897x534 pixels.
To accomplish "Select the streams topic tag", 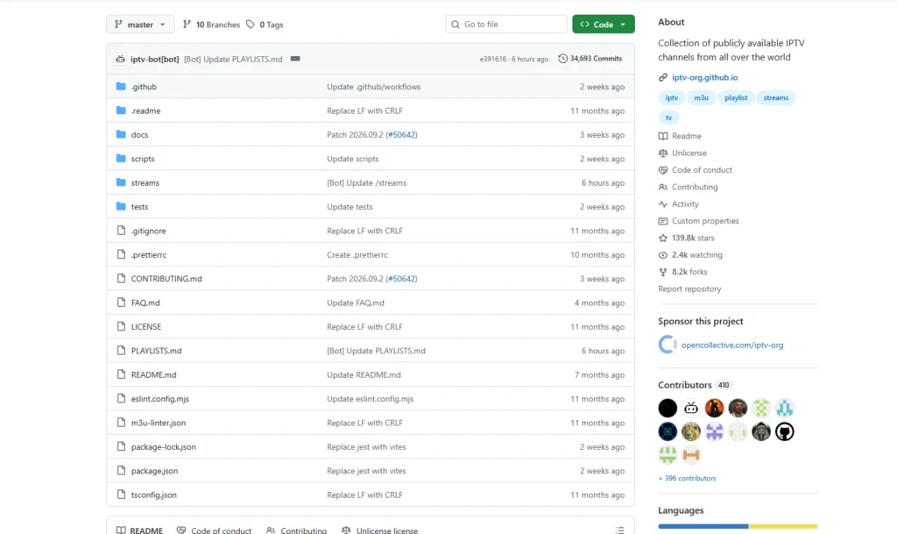I will pos(776,98).
